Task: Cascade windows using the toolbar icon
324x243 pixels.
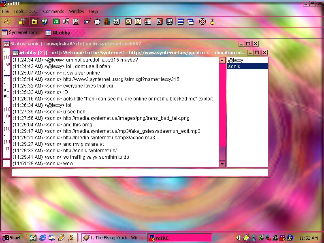Action: pos(190,21)
